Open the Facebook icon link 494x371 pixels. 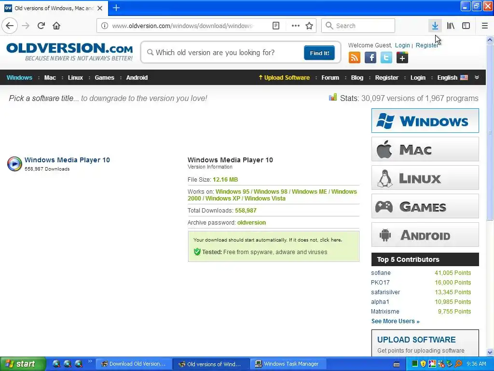coord(370,58)
